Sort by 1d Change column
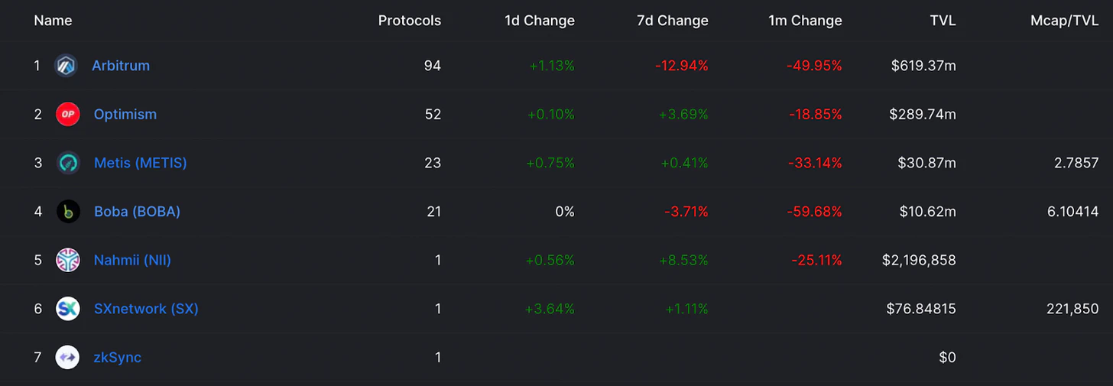Viewport: 1113px width, 386px height. [x=539, y=21]
